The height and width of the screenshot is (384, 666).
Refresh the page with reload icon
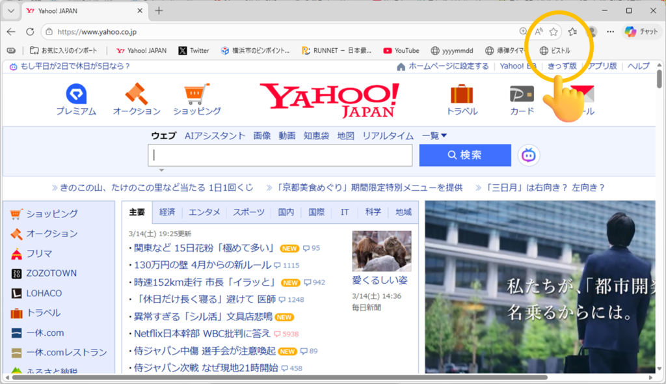(x=30, y=31)
